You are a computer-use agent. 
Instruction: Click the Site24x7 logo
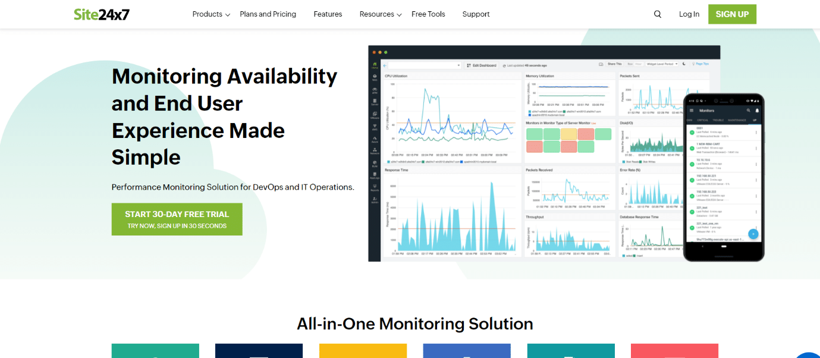point(102,14)
